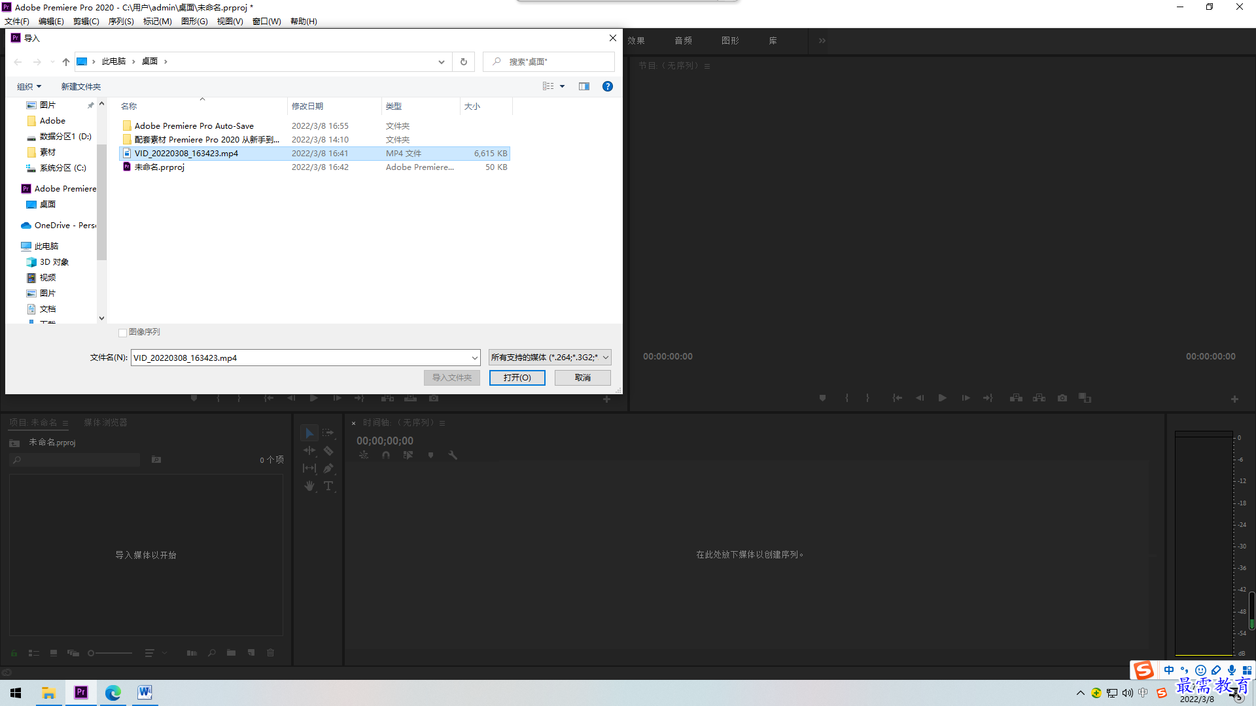Switch project panel to freeform view

coord(73,653)
